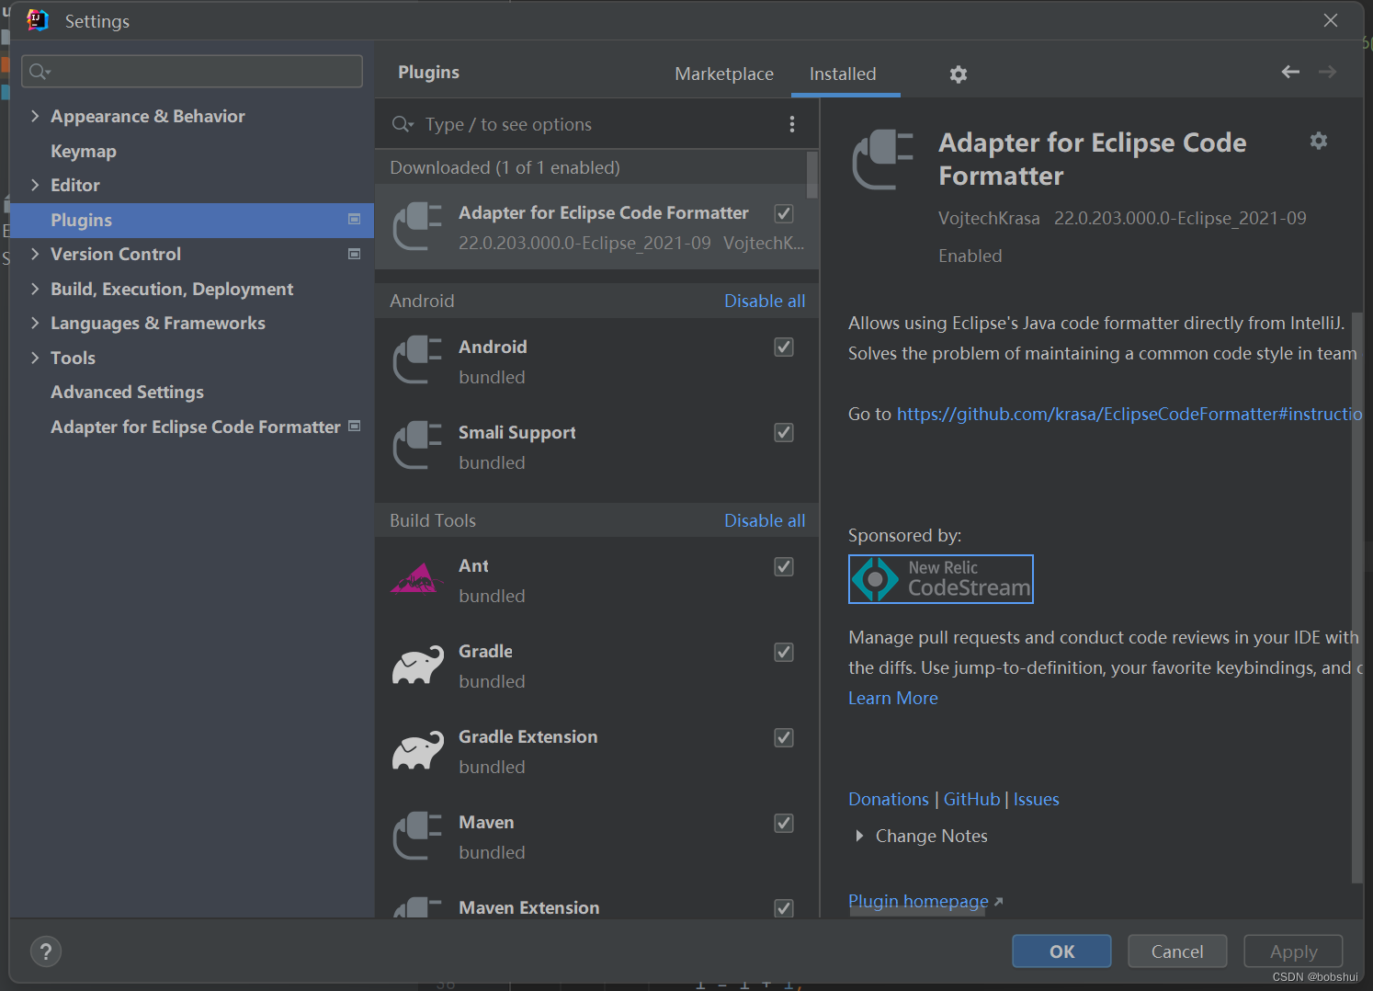Click the back navigation arrow
The image size is (1373, 991).
point(1290,72)
